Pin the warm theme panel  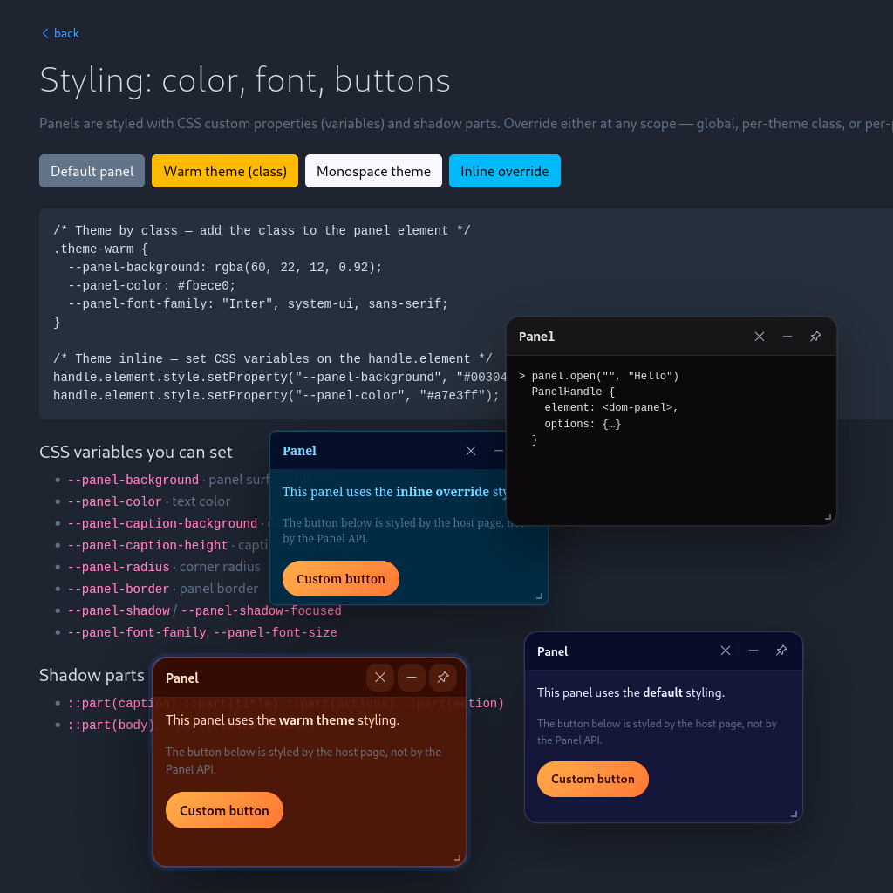[442, 677]
